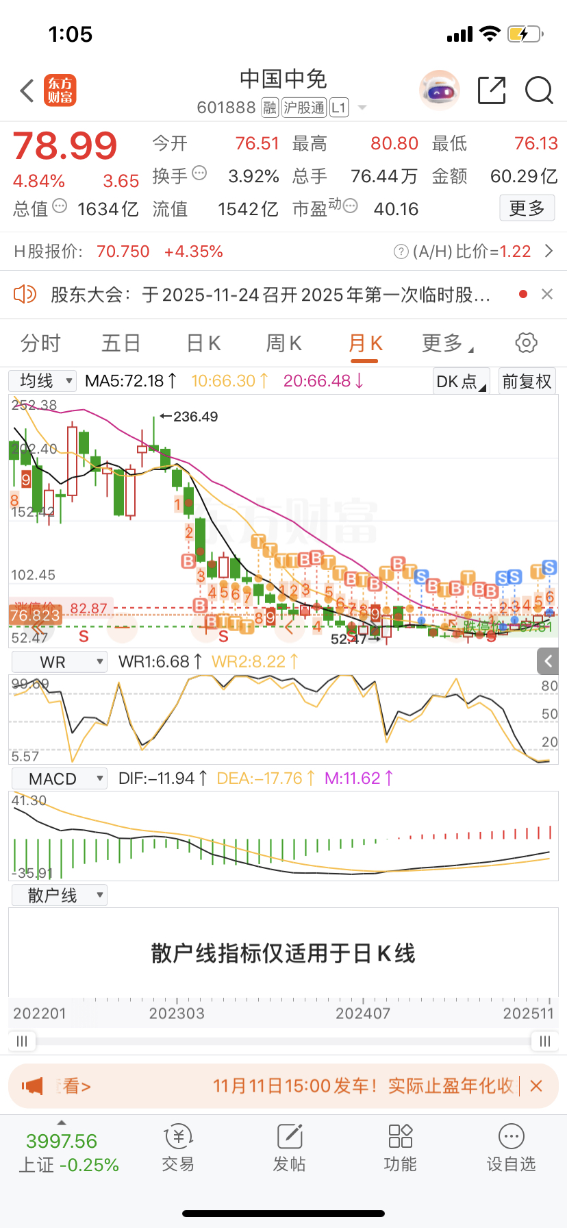Switch to the 日K tab
Viewport: 567px width, 1228px height.
(203, 343)
